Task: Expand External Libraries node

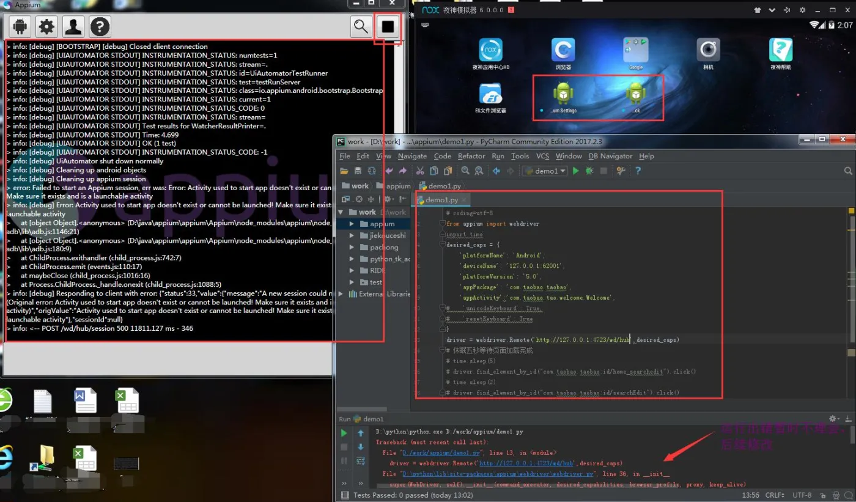Action: coord(341,293)
